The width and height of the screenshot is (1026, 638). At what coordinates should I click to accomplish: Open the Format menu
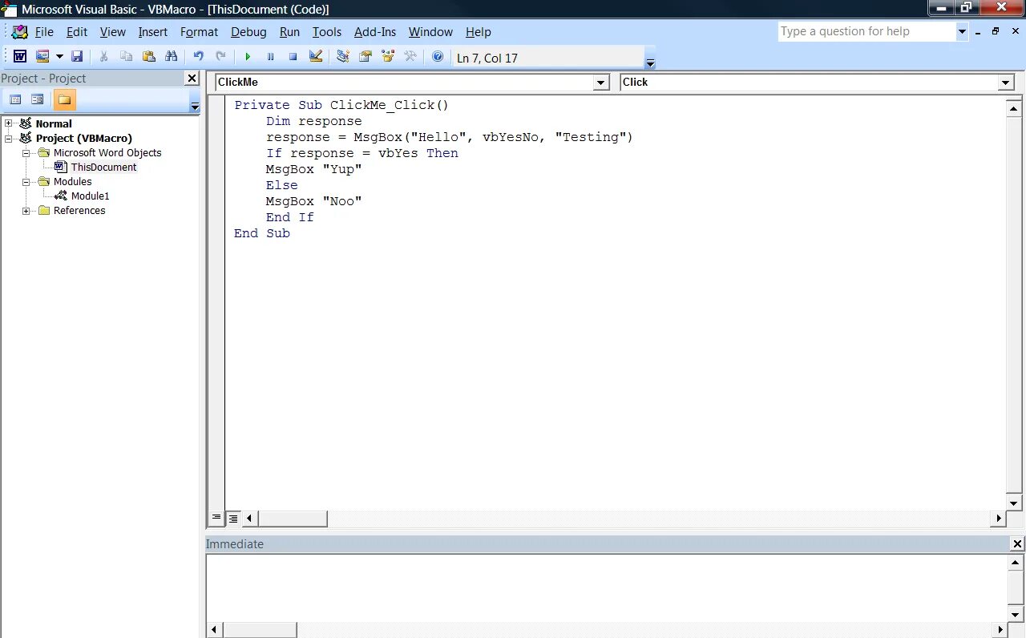[x=199, y=32]
